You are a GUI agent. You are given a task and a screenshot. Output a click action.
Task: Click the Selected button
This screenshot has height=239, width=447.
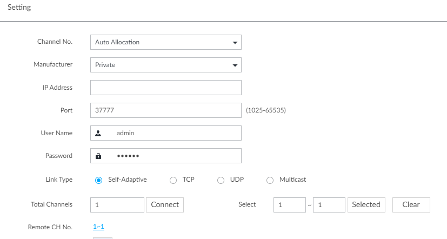(x=366, y=205)
